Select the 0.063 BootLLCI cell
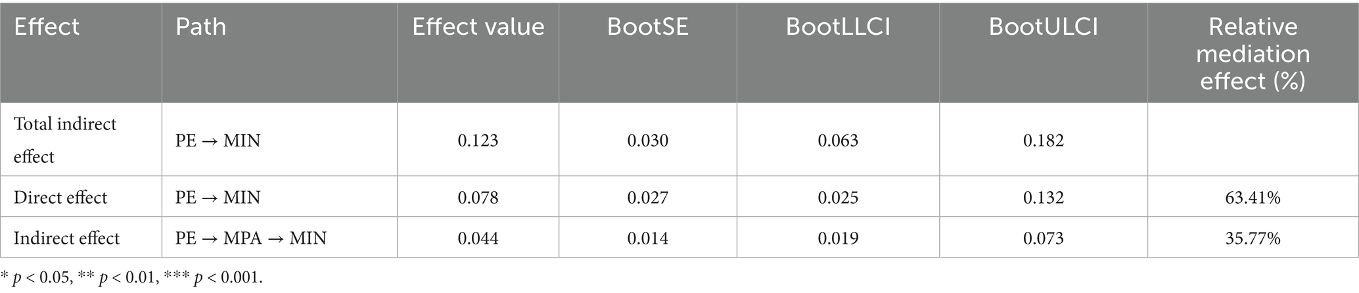Screen dimensions: 1359x293 838,140
